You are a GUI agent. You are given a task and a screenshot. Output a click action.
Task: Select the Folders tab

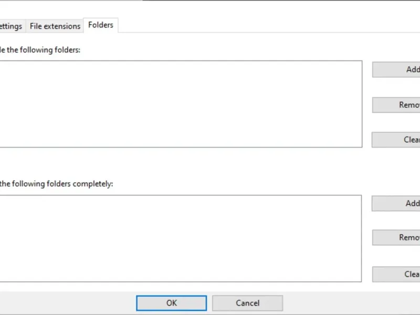pyautogui.click(x=101, y=25)
